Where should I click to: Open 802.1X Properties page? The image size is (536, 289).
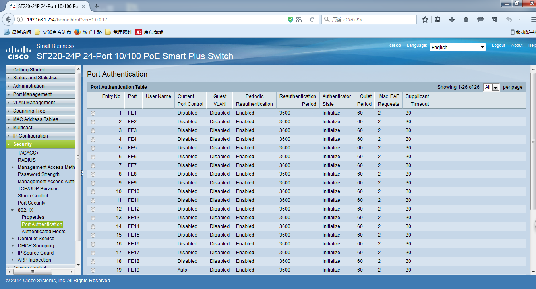(33, 217)
